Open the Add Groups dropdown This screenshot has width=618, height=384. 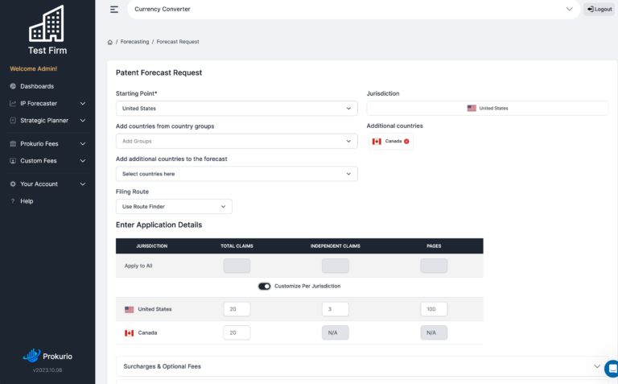point(237,141)
